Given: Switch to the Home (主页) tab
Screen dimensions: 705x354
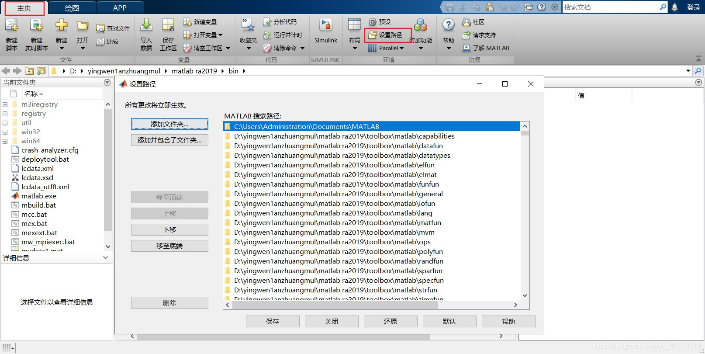Looking at the screenshot, I should [24, 8].
